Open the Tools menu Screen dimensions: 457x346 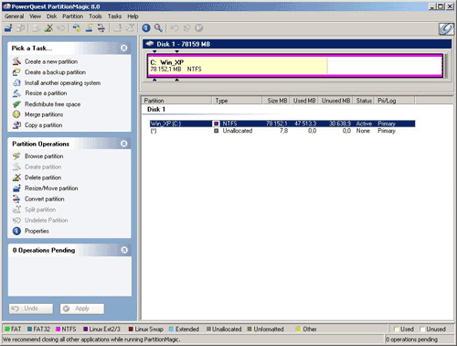95,16
